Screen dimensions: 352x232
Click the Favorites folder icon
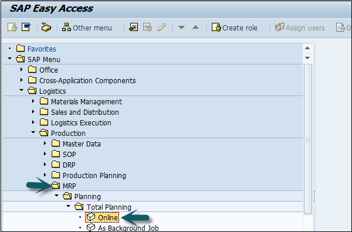[21, 49]
